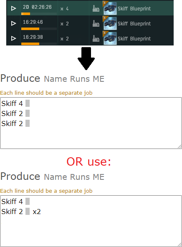This screenshot has height=247, width=182.
Task: Click the 'Skiff 2 x2' line in lower box
Action: pyautogui.click(x=21, y=212)
